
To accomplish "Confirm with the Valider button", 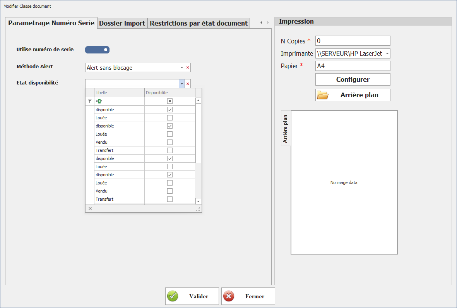I will coord(192,296).
